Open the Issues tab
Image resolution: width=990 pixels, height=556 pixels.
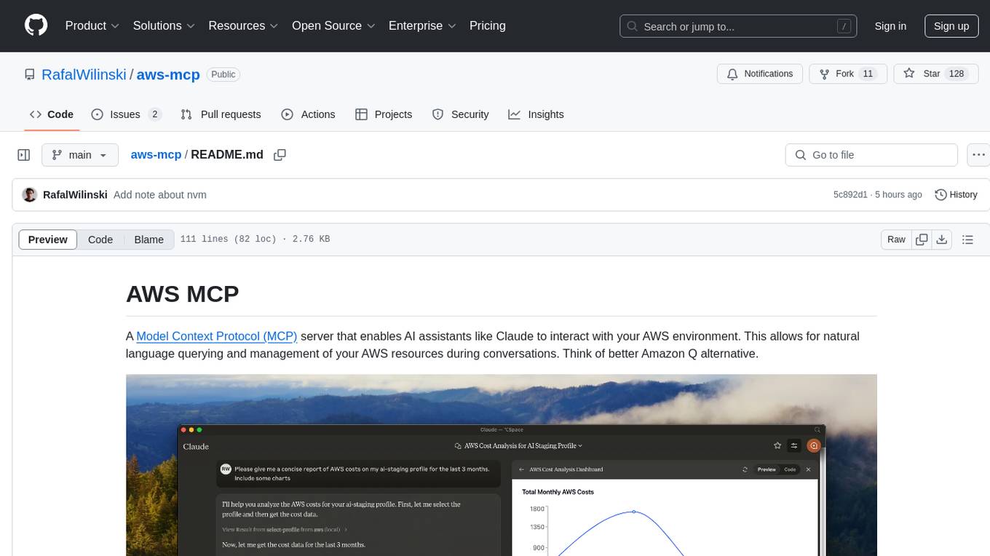(125, 114)
